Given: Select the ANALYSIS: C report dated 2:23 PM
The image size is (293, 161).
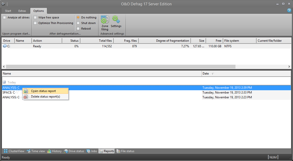Looking at the screenshot, I should pos(146,97).
